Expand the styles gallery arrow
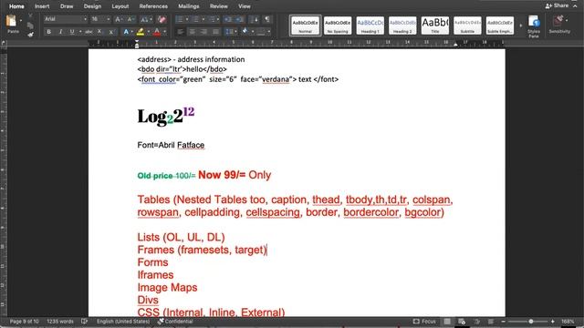Viewport: 584px width, 328px height. coord(521,26)
